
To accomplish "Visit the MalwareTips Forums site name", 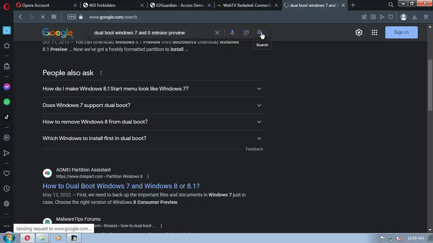I will pyautogui.click(x=78, y=219).
